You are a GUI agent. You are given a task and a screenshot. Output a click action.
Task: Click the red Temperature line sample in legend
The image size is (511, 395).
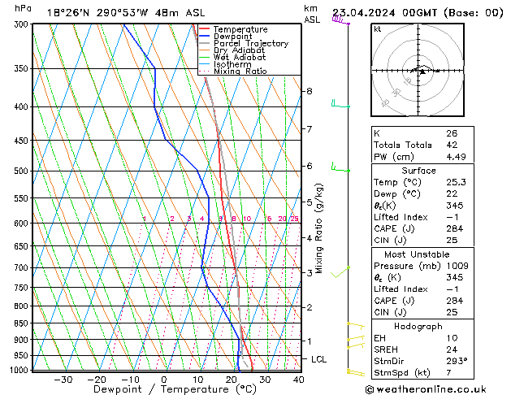pos(204,28)
